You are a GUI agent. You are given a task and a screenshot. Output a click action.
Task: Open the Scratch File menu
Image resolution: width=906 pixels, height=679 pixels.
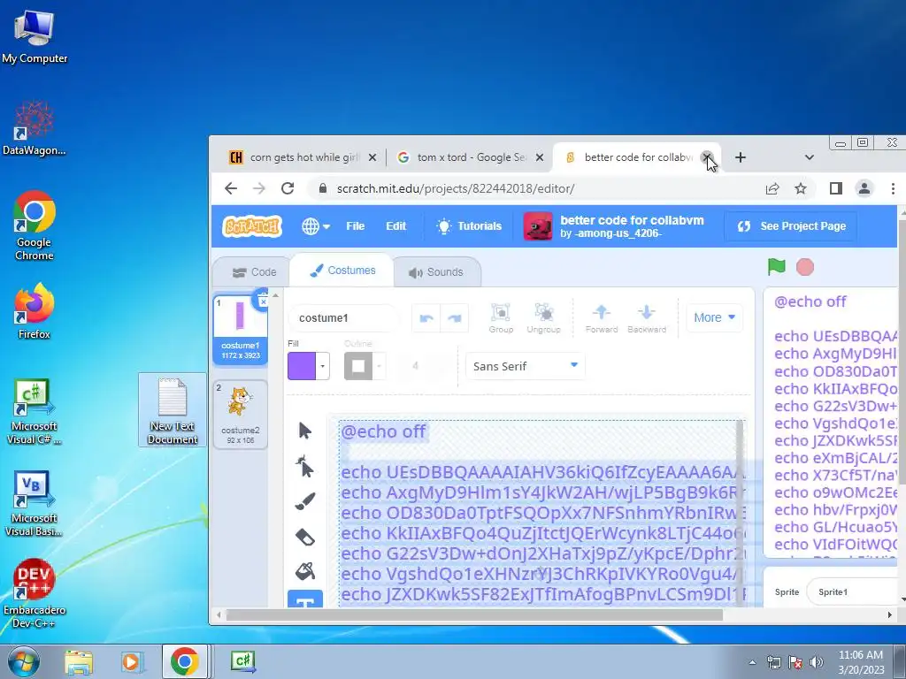(356, 226)
